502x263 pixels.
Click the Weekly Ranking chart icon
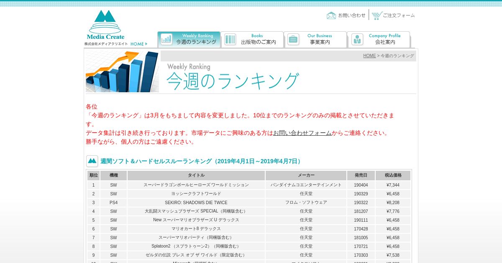click(166, 39)
